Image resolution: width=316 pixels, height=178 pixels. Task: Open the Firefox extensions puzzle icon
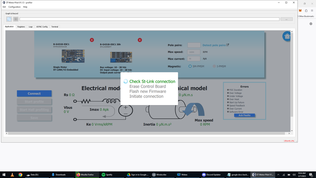point(306,11)
